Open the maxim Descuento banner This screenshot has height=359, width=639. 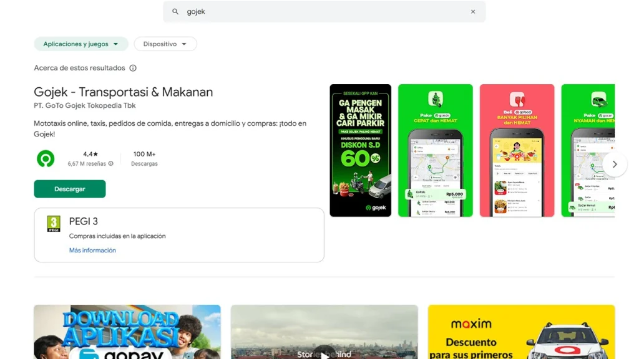[x=521, y=332]
